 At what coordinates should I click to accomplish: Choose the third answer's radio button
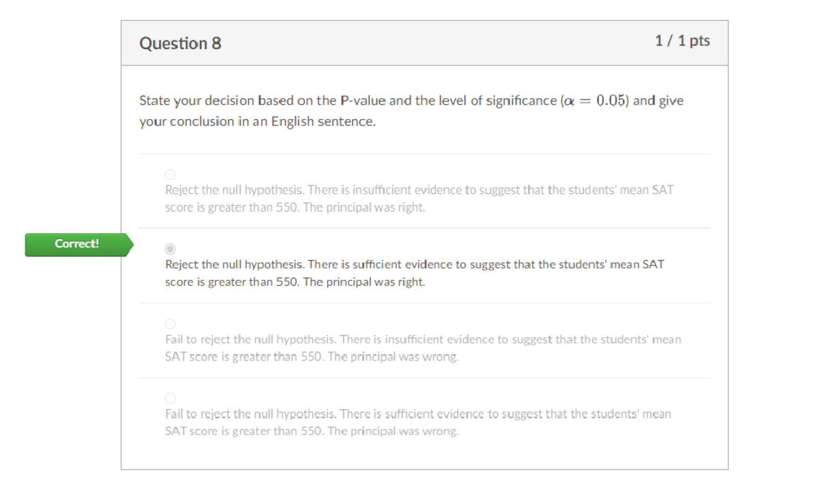tap(171, 323)
